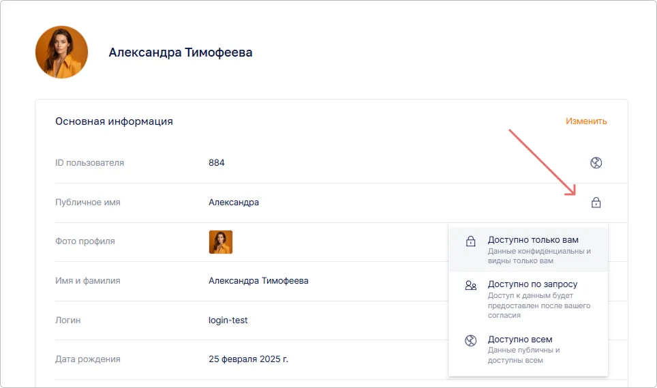Click the public name value Александра
The height and width of the screenshot is (388, 657).
[233, 203]
